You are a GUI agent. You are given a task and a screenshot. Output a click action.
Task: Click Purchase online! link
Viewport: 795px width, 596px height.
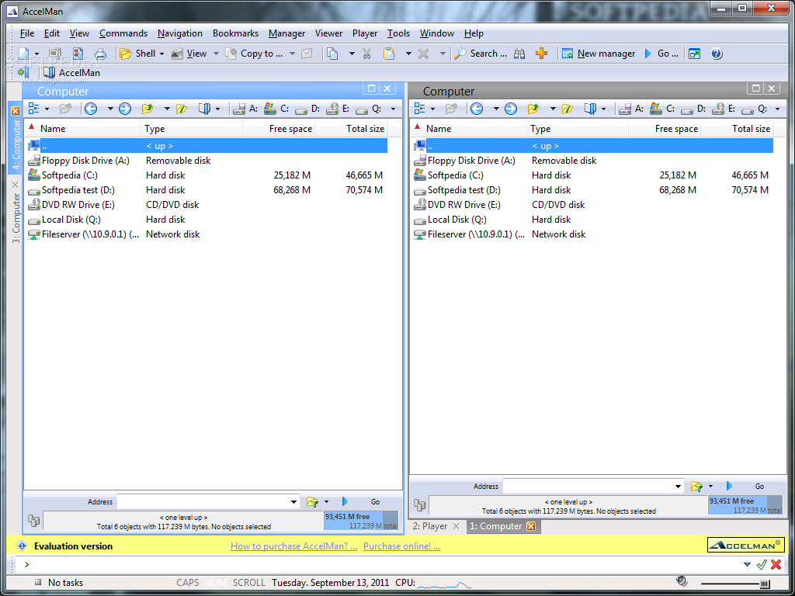pyautogui.click(x=401, y=546)
